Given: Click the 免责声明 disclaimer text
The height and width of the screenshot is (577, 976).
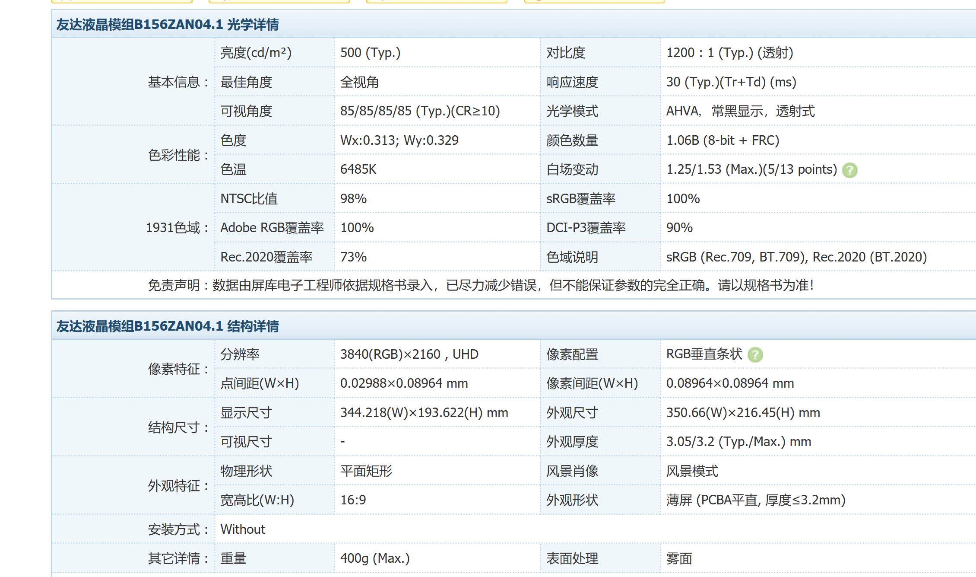Looking at the screenshot, I should click(x=481, y=285).
